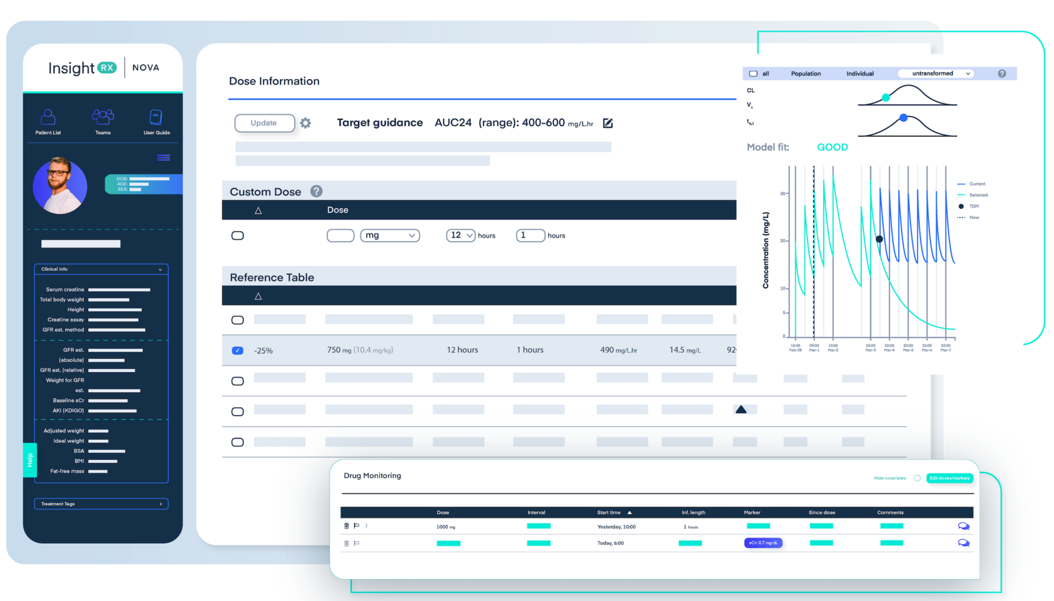This screenshot has width=1054, height=601.
Task: Click the Hide covariates link
Action: (890, 478)
